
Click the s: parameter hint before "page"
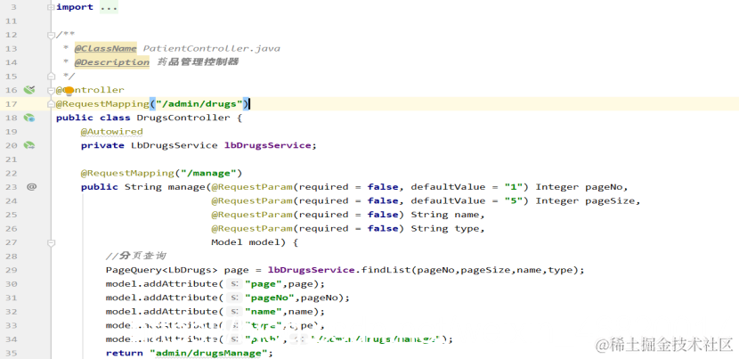pos(234,284)
